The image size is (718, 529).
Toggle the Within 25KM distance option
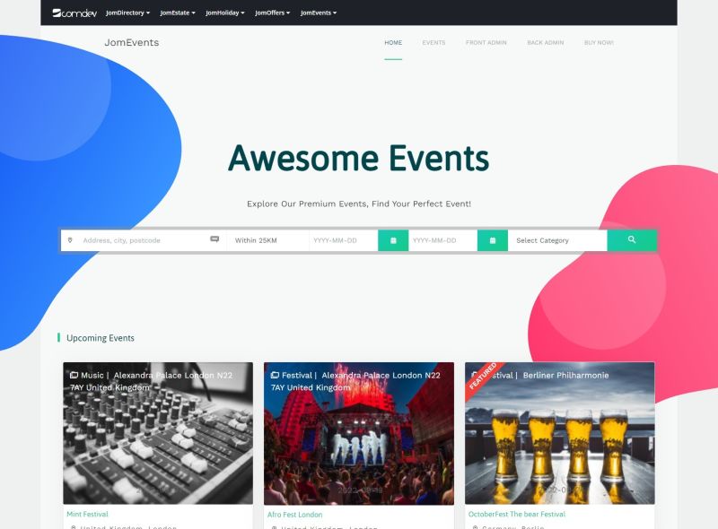256,240
